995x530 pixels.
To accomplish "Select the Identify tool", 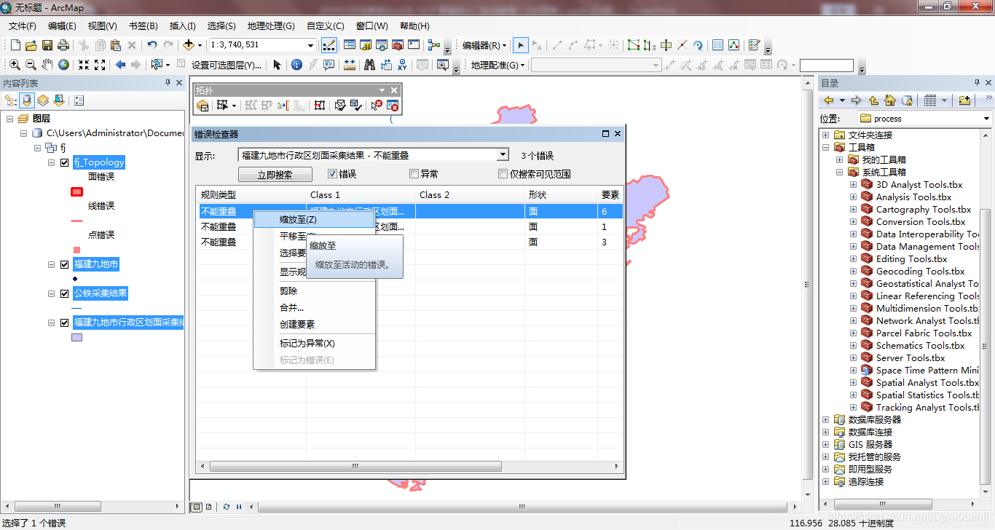I will point(296,65).
